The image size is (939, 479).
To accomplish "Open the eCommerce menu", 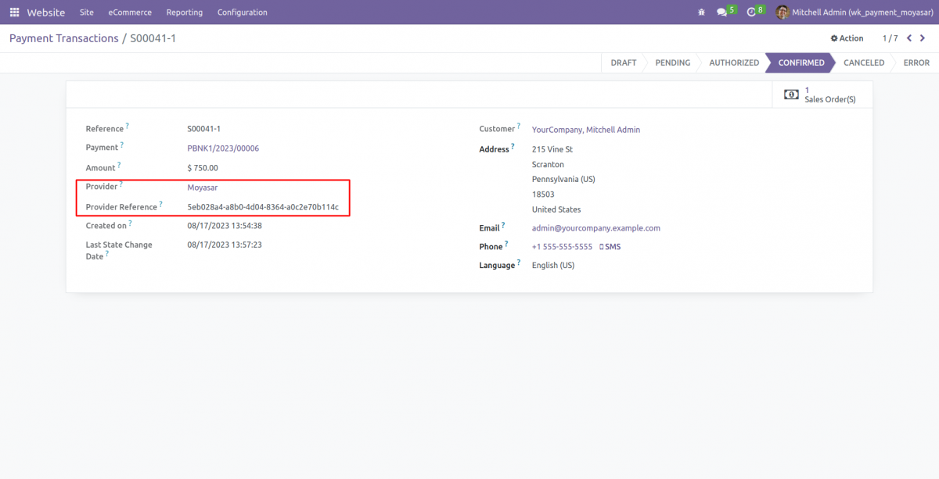I will pos(129,12).
